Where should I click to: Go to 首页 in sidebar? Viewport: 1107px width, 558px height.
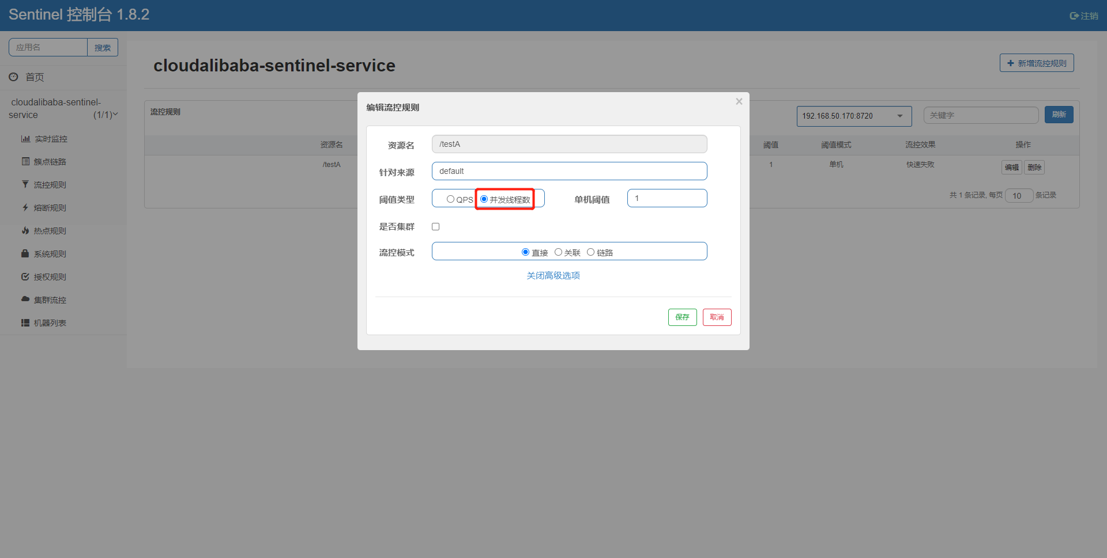pos(35,77)
